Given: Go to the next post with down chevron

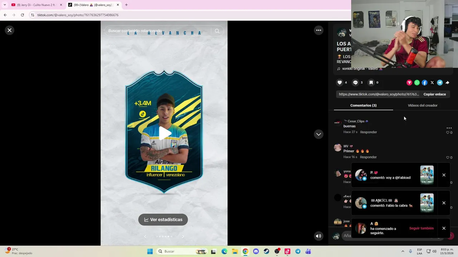Looking at the screenshot, I should 318,134.
